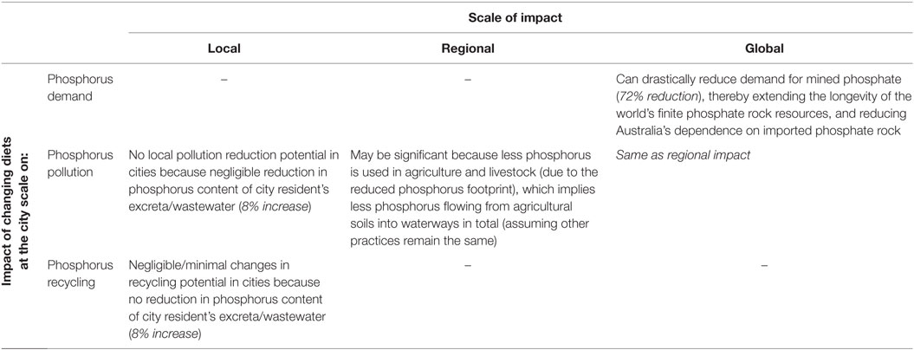Select the 'Regional' column header
Image resolution: width=914 pixels, height=350 pixels.
[x=468, y=49]
